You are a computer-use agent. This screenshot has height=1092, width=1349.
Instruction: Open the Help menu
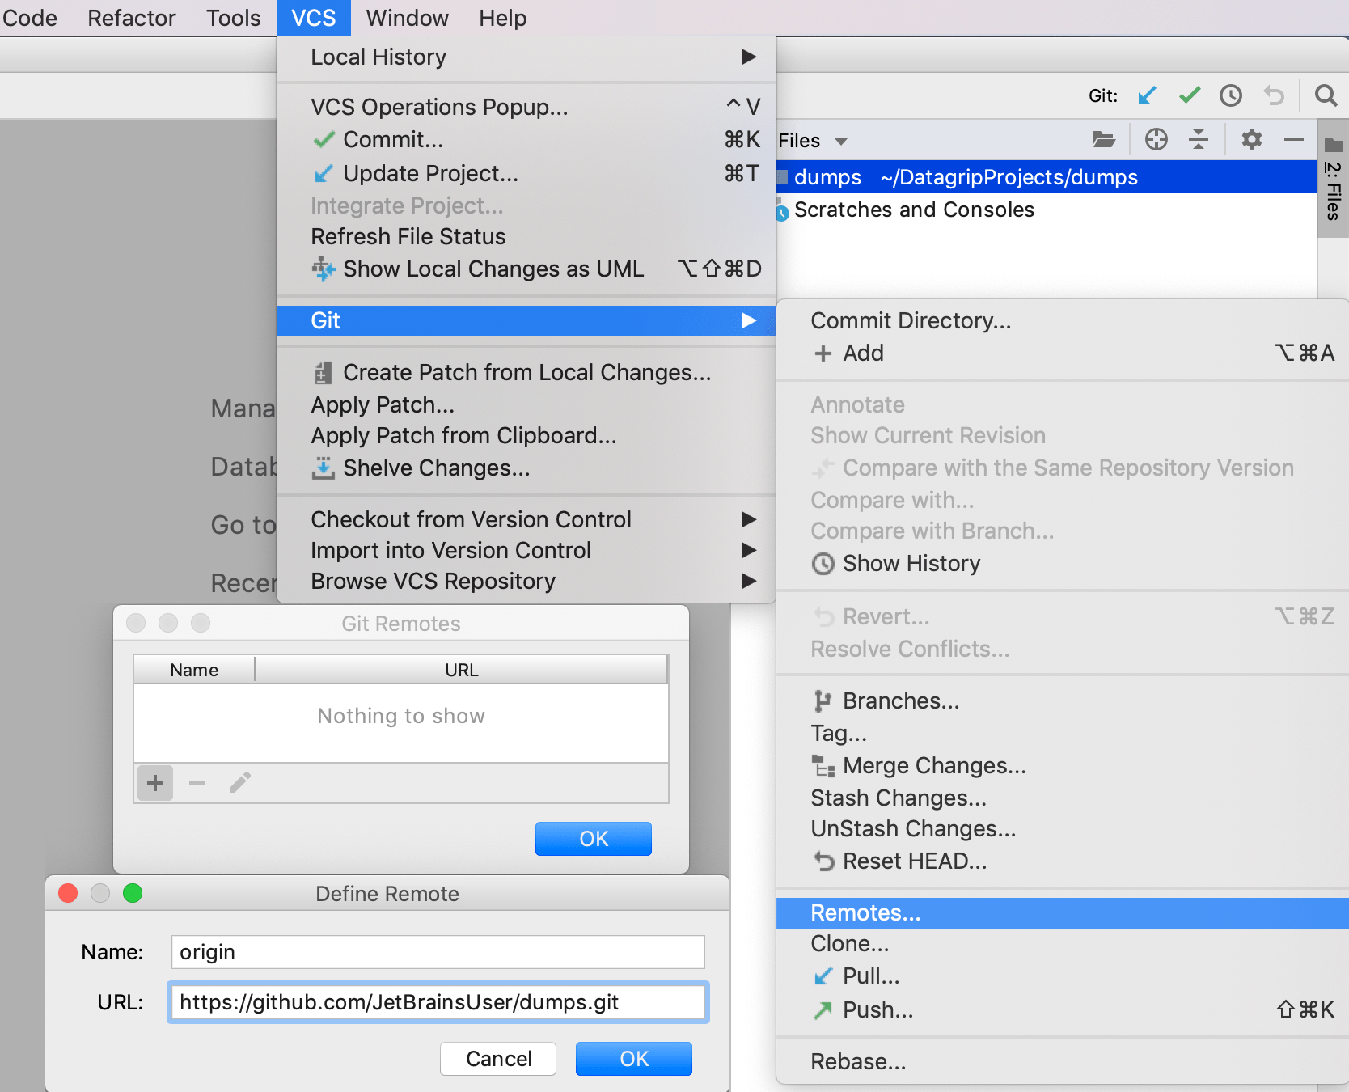click(502, 18)
